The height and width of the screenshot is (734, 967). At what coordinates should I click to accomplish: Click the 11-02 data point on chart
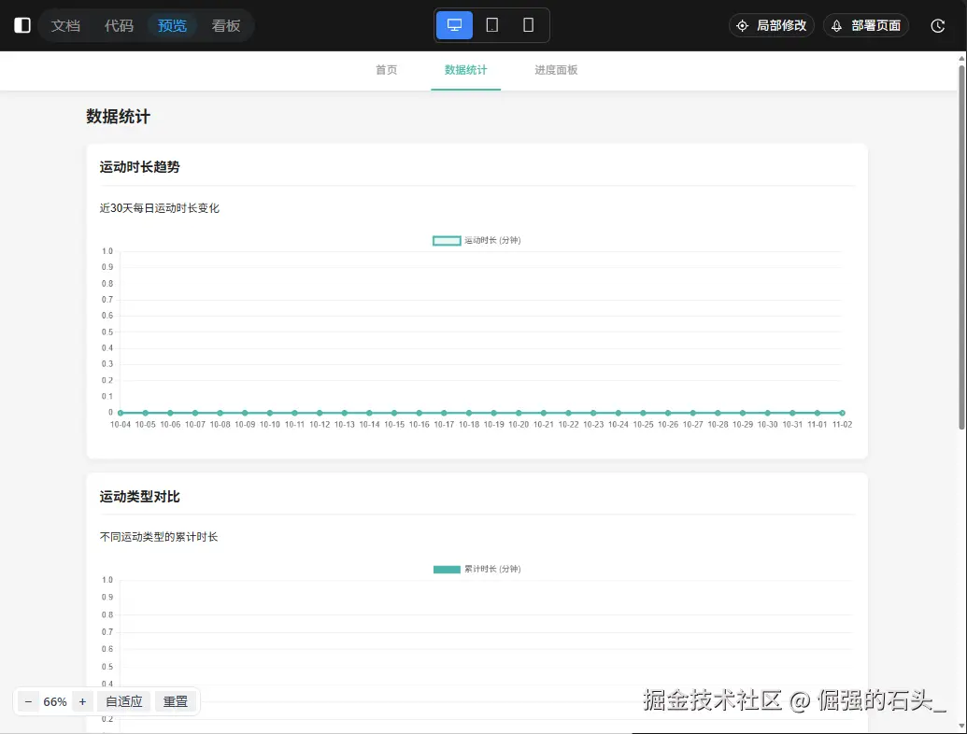(x=843, y=413)
